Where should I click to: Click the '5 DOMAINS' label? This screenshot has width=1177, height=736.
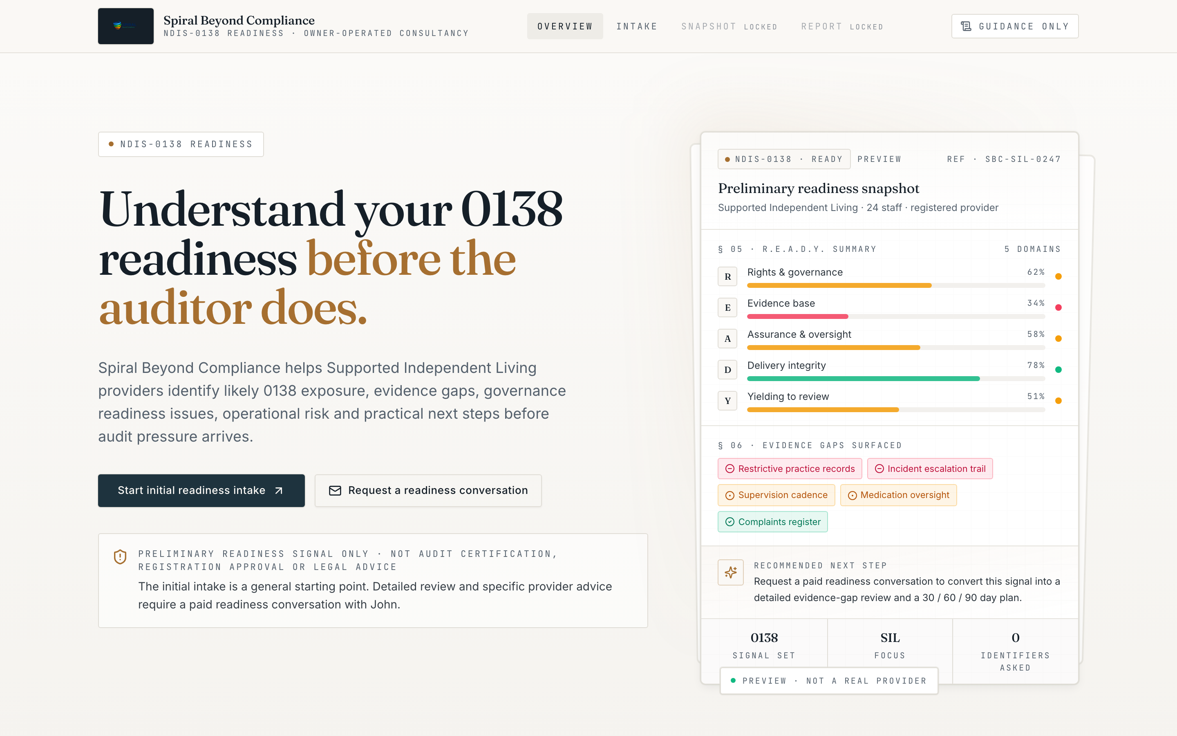coord(1033,249)
